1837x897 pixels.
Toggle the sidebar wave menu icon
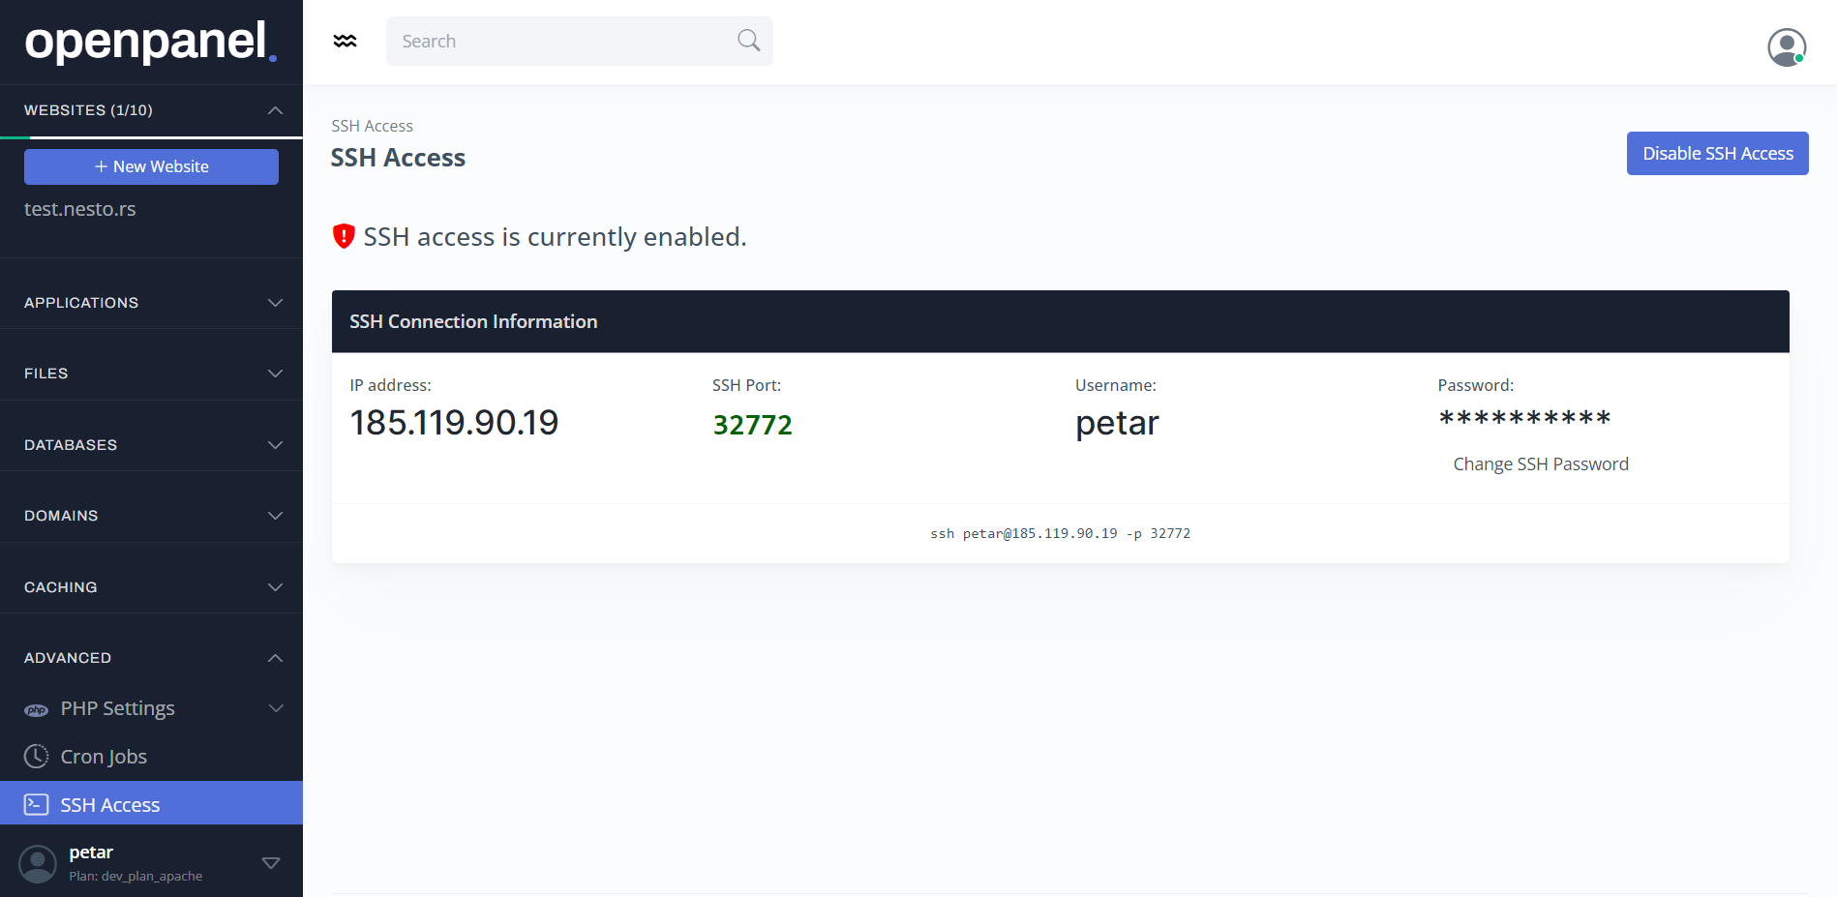coord(345,41)
